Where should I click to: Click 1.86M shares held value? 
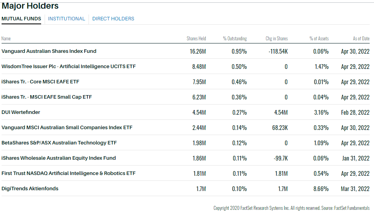[199, 158]
